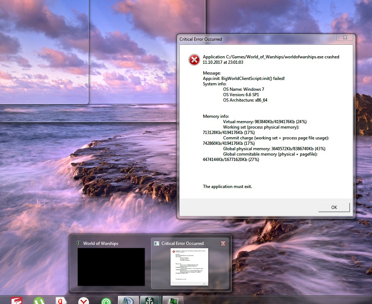The width and height of the screenshot is (372, 304).
Task: Click the red brick icon in the taskbar
Action: (17, 300)
